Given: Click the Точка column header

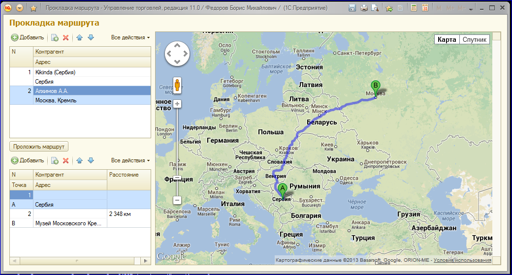Looking at the screenshot, I should tap(22, 185).
